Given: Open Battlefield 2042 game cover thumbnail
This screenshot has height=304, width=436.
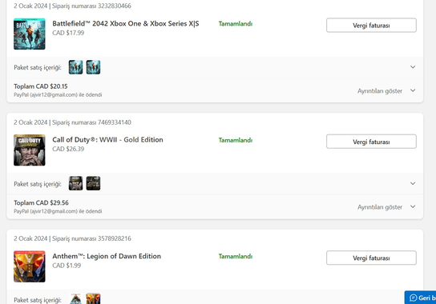Looking at the screenshot, I should pos(30,34).
